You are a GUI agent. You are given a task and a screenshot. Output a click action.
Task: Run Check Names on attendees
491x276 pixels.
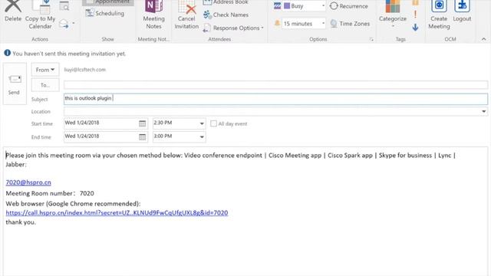pyautogui.click(x=226, y=15)
